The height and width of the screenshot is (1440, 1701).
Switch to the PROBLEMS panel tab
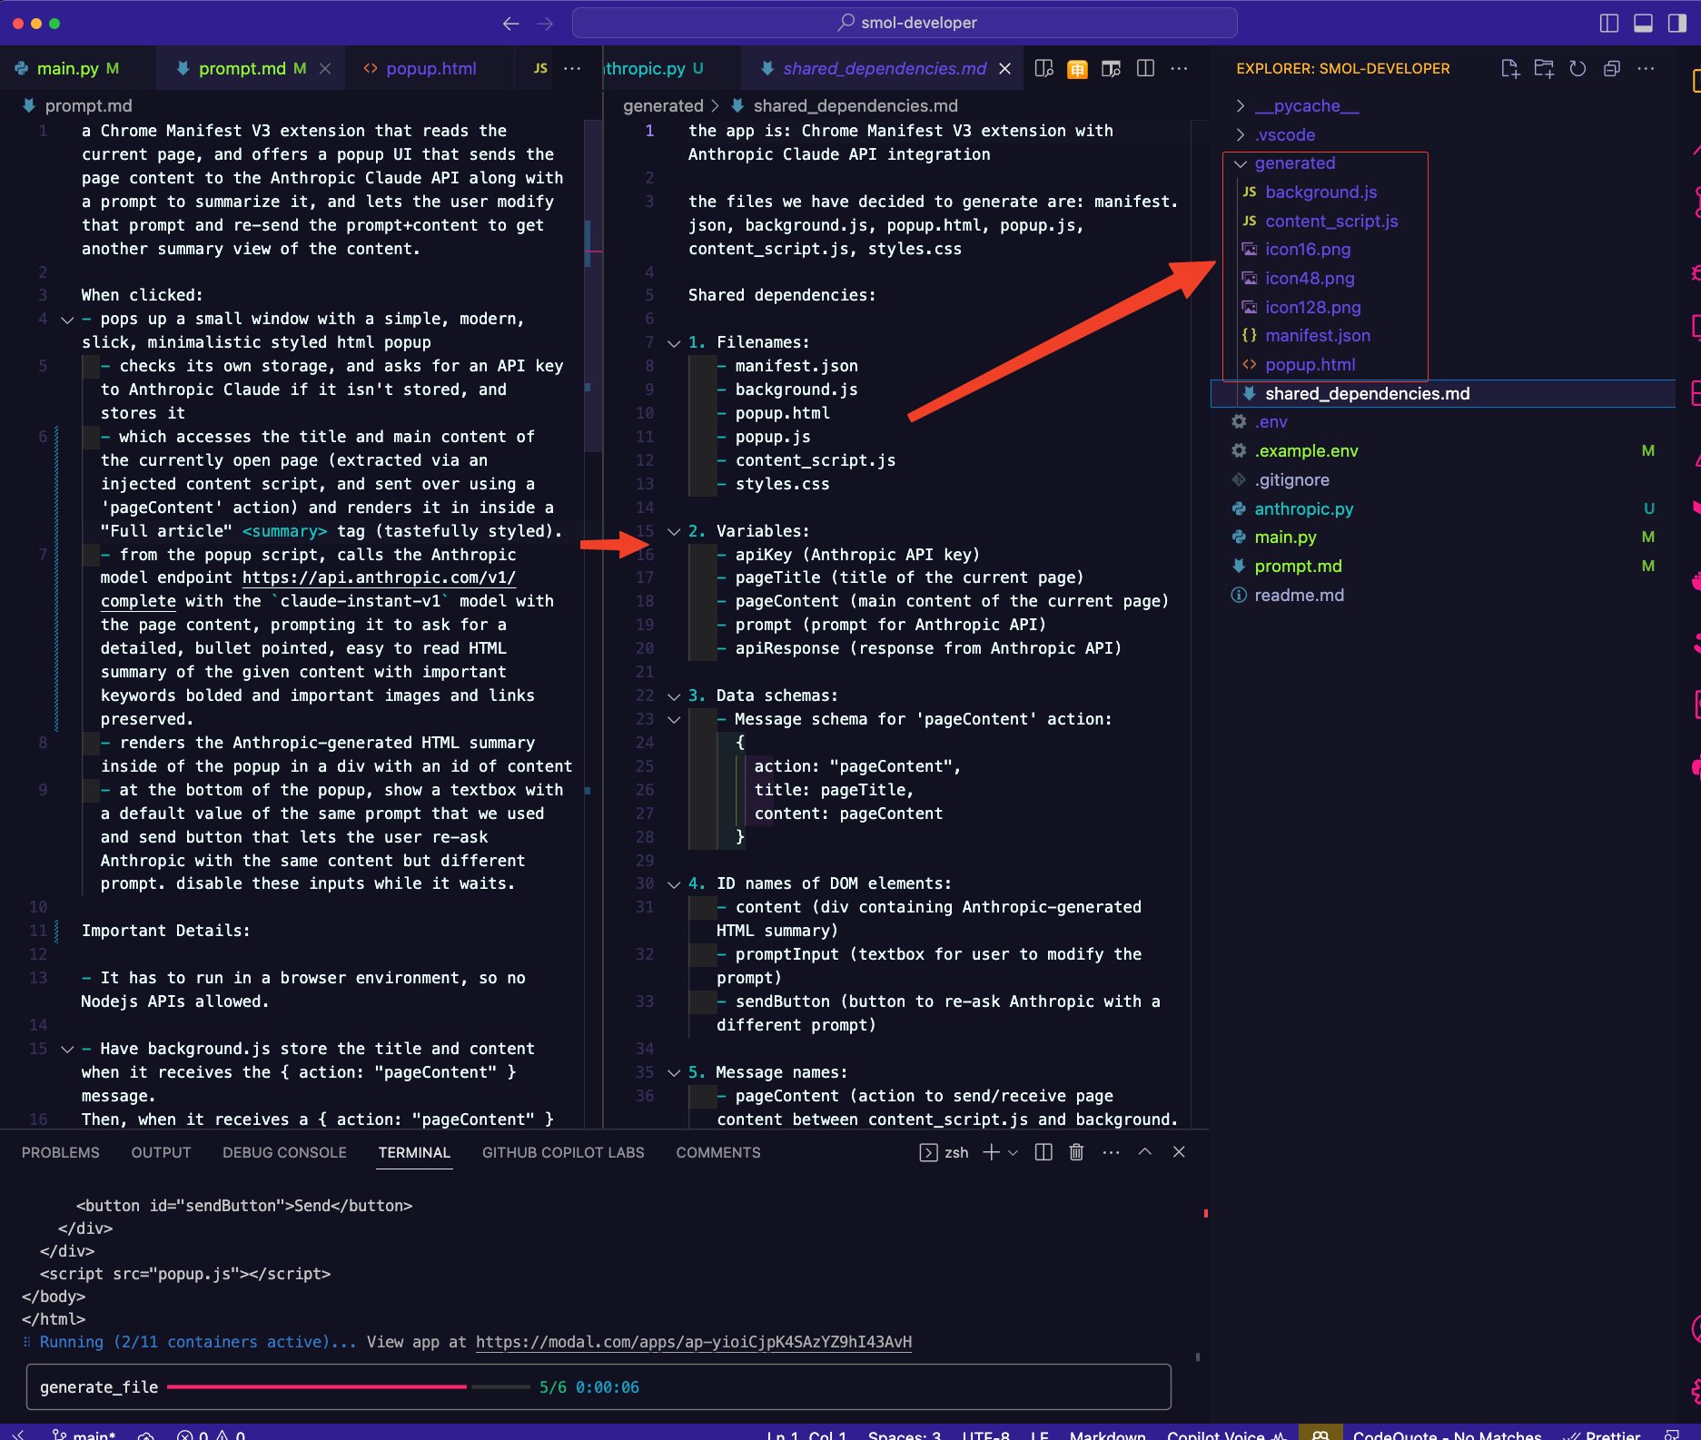click(61, 1152)
